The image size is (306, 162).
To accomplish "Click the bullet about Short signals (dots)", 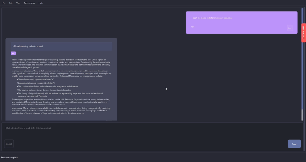I will (36, 79).
